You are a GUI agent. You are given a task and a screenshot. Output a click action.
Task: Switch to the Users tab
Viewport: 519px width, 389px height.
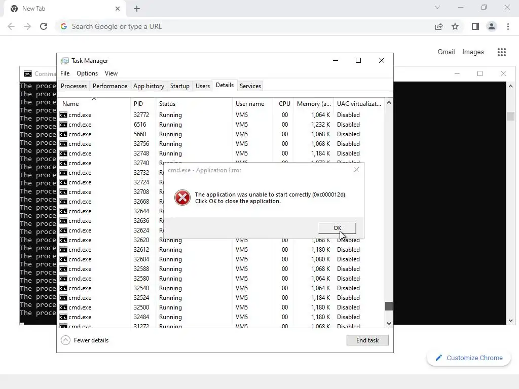tap(203, 86)
